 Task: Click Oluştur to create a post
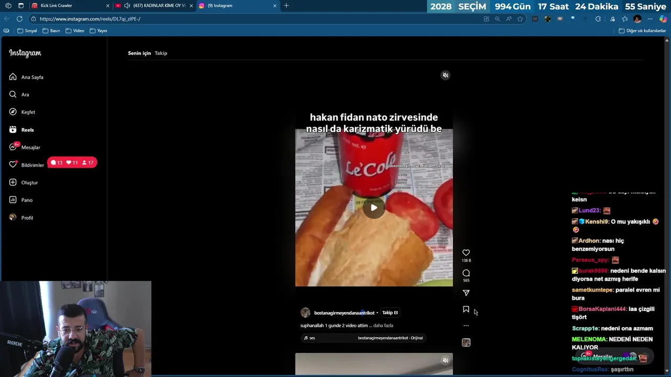(24, 182)
